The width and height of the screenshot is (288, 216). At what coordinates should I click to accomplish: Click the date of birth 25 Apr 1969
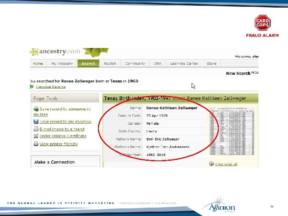coord(157,116)
